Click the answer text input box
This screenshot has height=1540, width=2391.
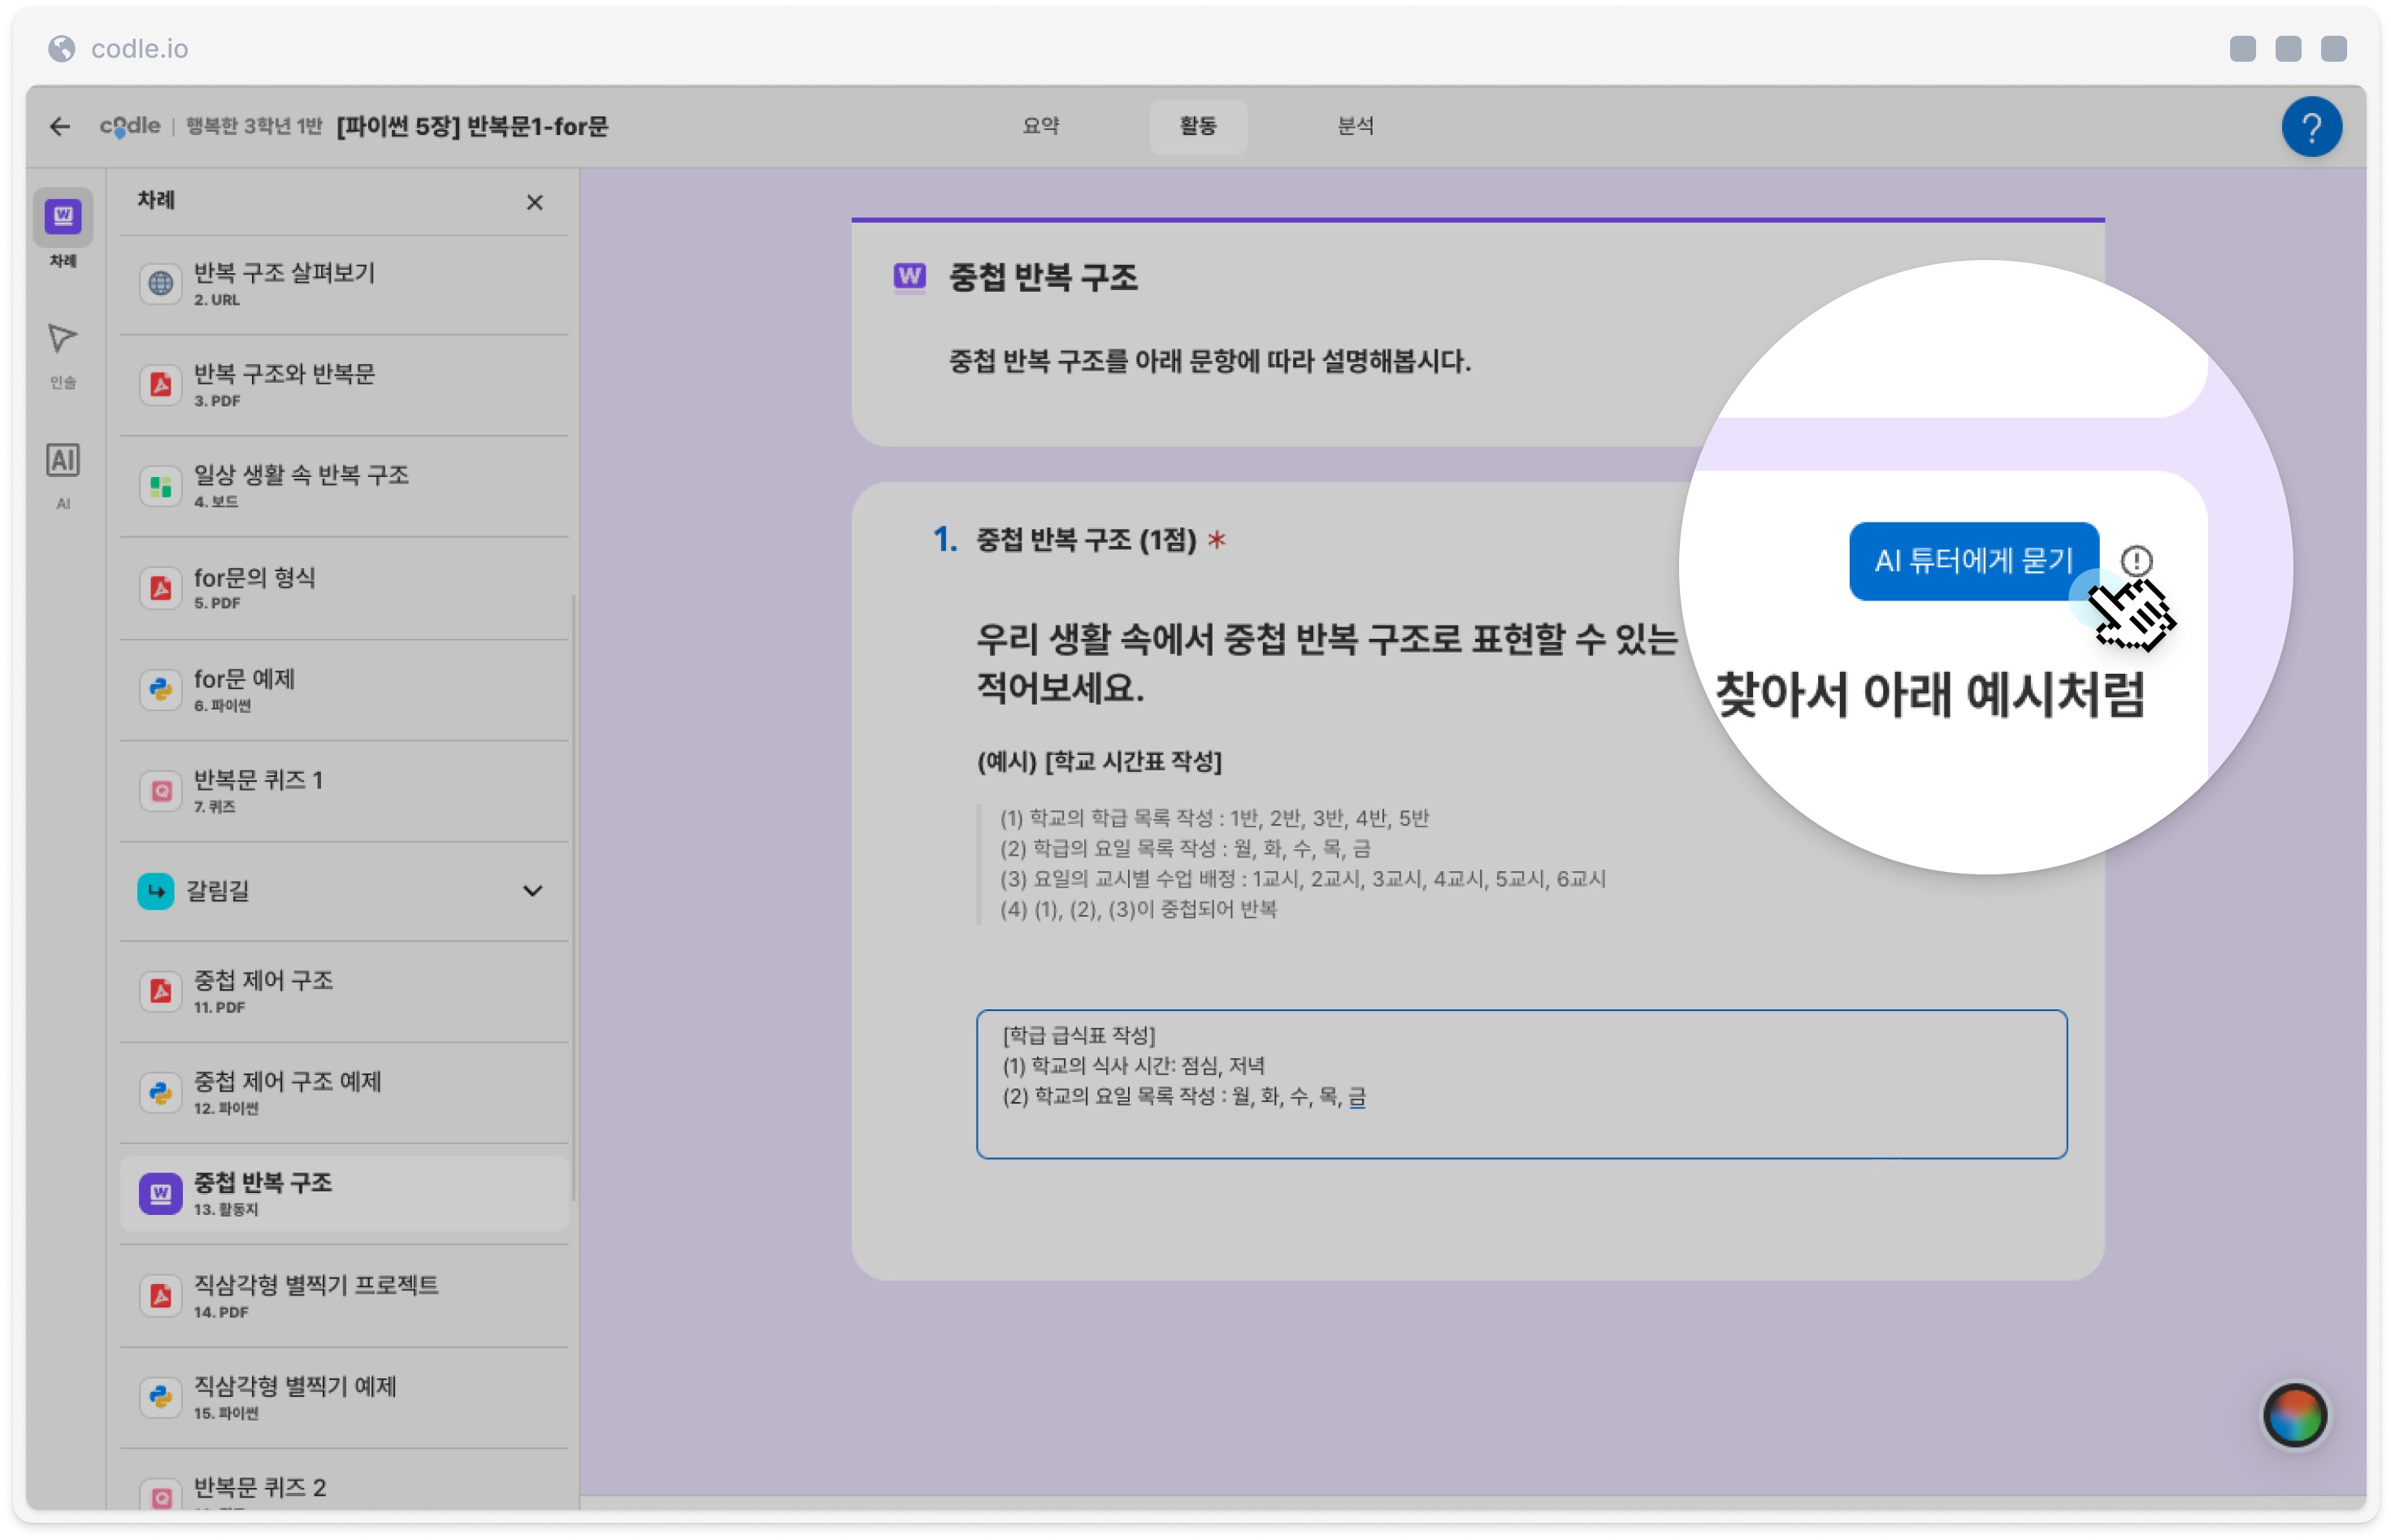click(x=1520, y=1083)
